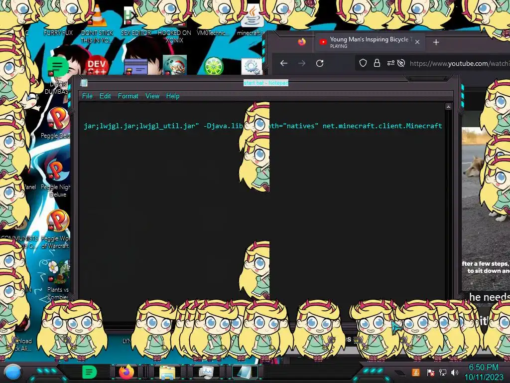The height and width of the screenshot is (383, 510).
Task: Open the site permissions icon in address bar
Action: click(390, 63)
